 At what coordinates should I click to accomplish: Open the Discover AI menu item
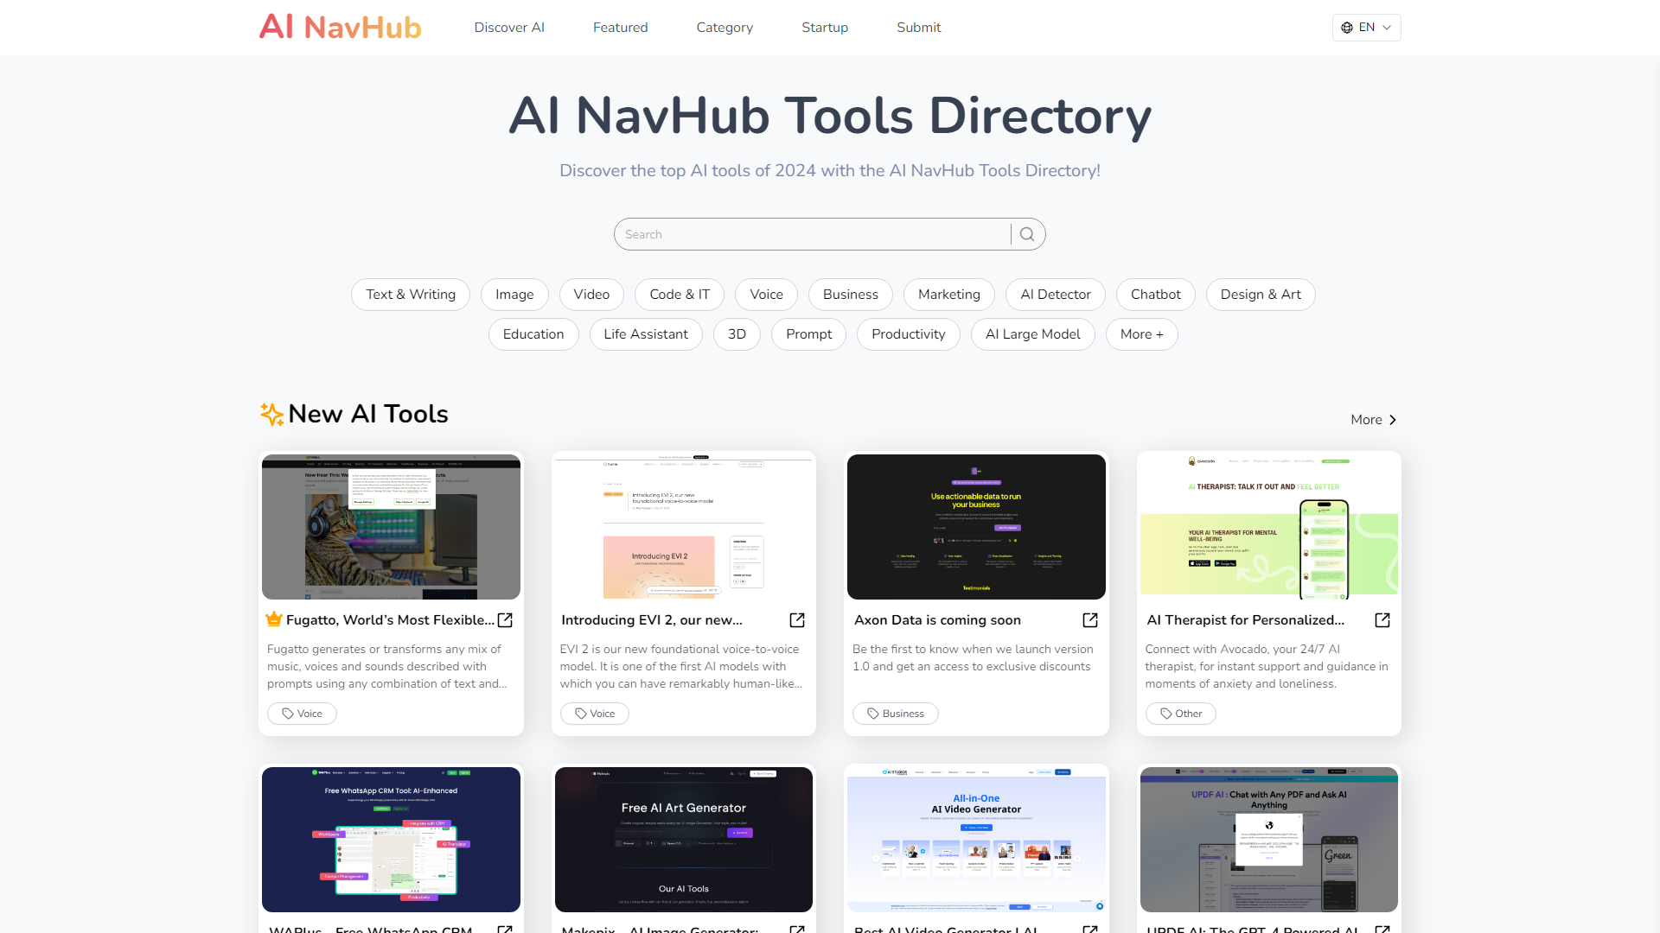pos(508,28)
